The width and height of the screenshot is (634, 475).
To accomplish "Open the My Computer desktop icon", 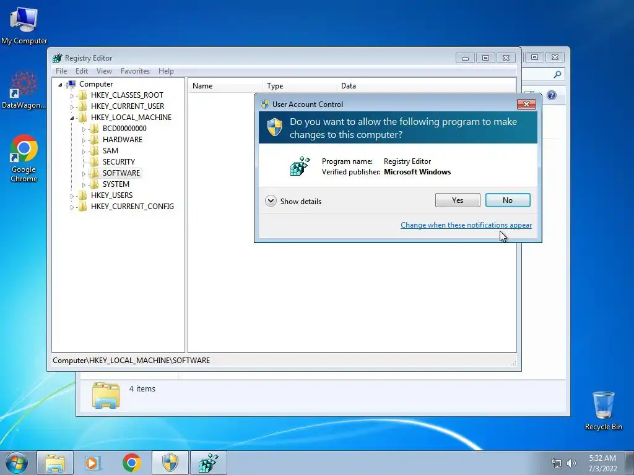I will click(24, 26).
